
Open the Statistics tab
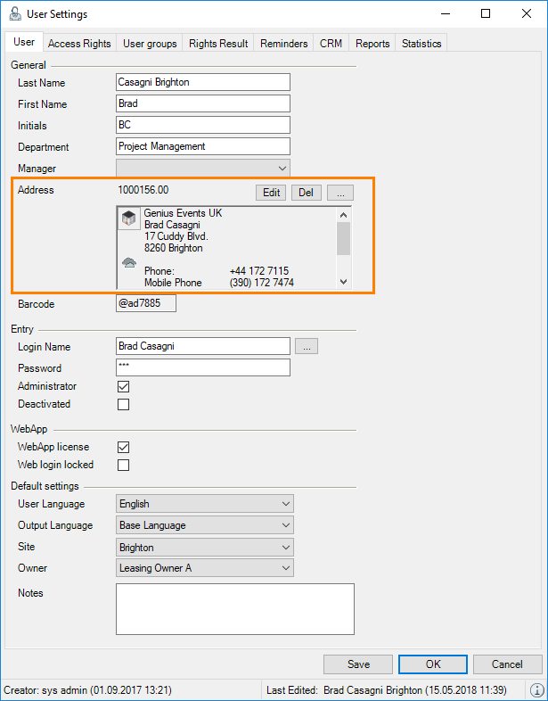click(x=421, y=43)
